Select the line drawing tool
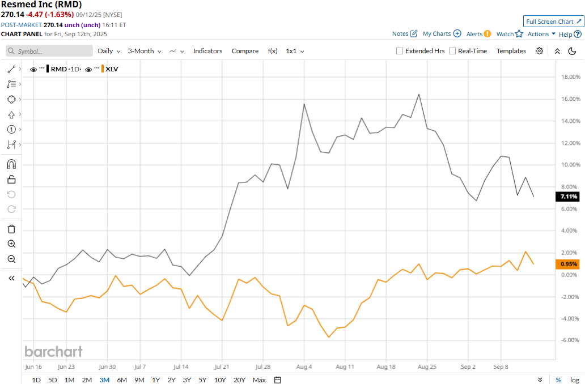 (x=11, y=69)
